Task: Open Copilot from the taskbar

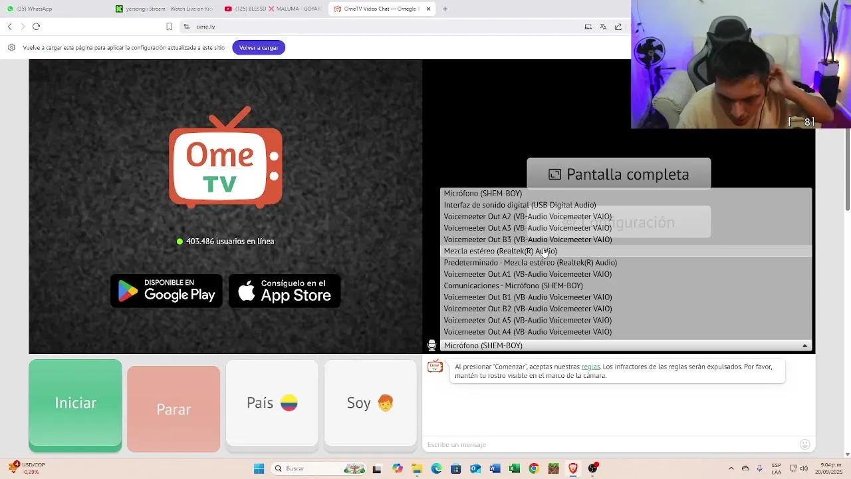Action: click(398, 468)
